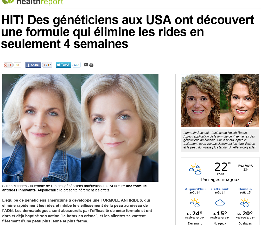Click the Laurentin Bacquet reader photo
Screen dimensions: 261x225
220,101
